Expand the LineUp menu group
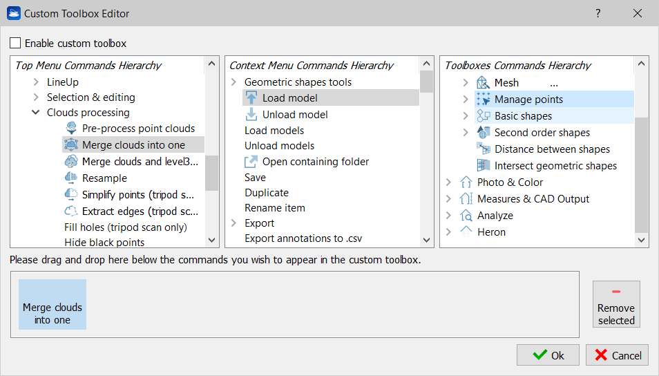659x376 pixels. [x=36, y=82]
